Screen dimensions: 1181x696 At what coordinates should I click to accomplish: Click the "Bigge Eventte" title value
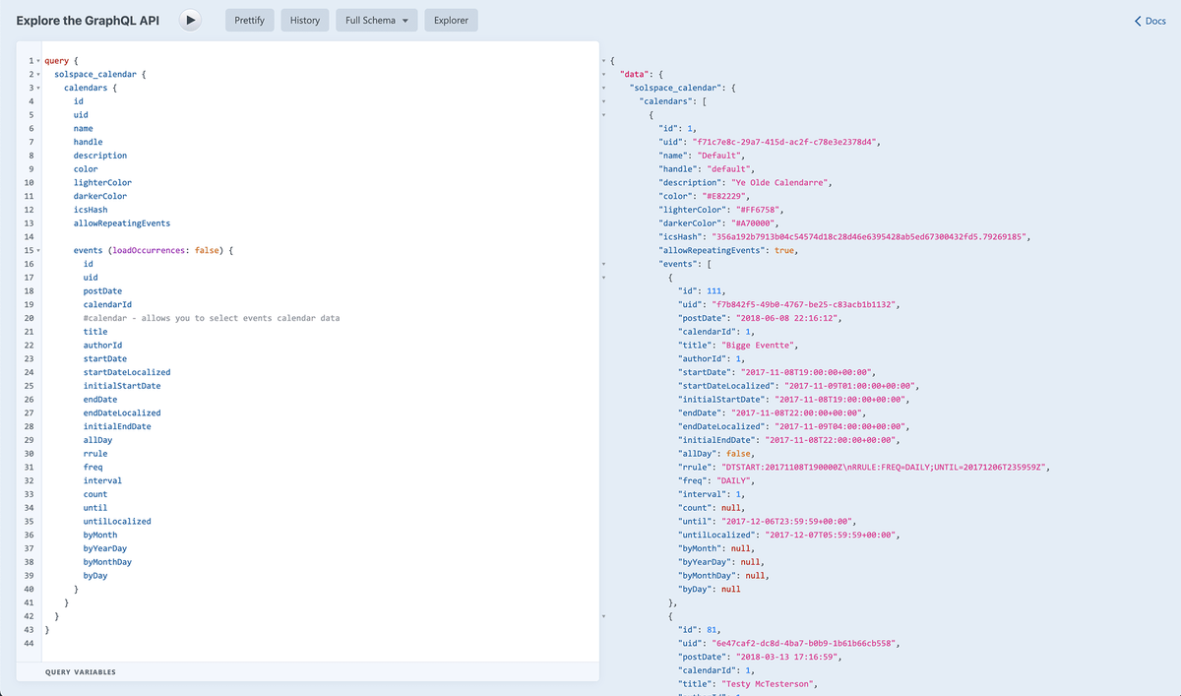[760, 346]
